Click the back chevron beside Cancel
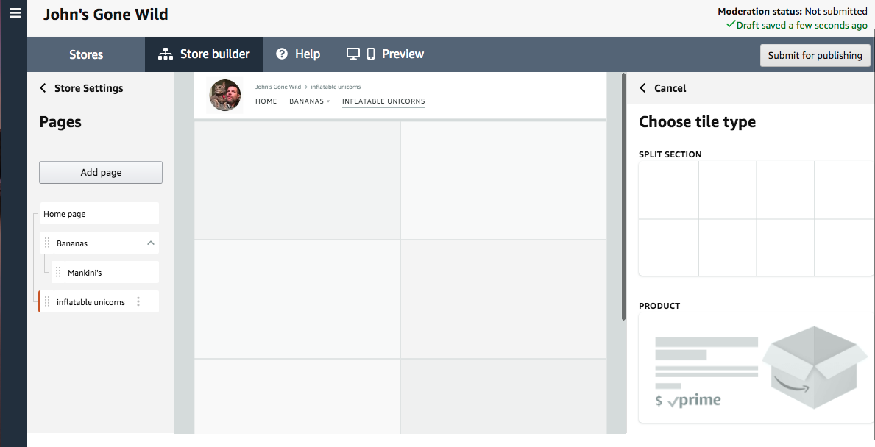The width and height of the screenshot is (875, 447). coord(643,88)
